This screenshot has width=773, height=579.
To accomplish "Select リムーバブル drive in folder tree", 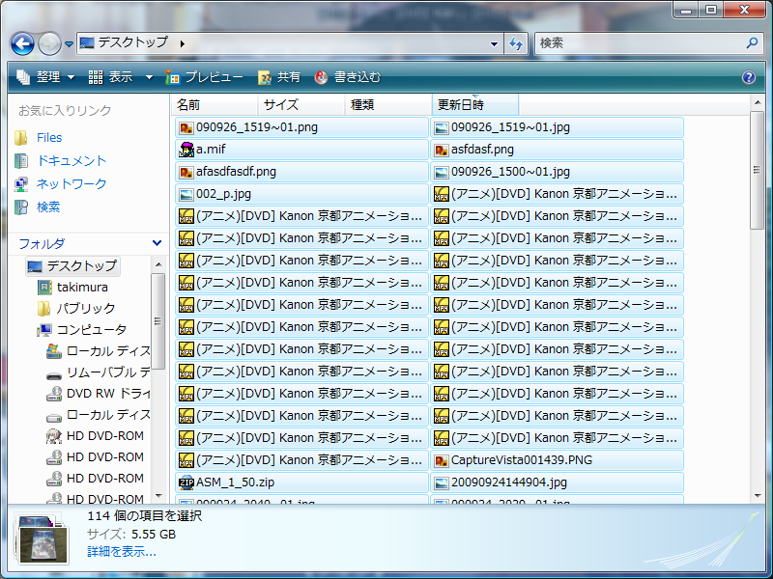I will (108, 372).
